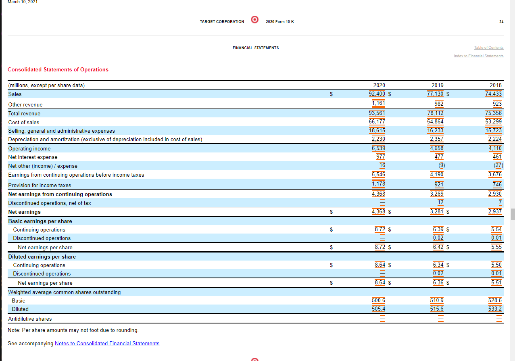The width and height of the screenshot is (515, 361).
Task: Select 2020 Cost of sales value 66,177
Action: click(x=377, y=122)
